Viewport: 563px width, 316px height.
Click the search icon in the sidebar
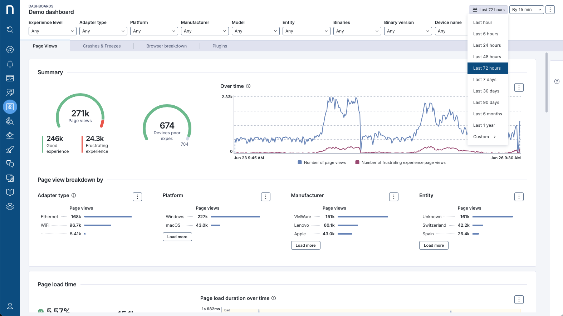point(10,30)
